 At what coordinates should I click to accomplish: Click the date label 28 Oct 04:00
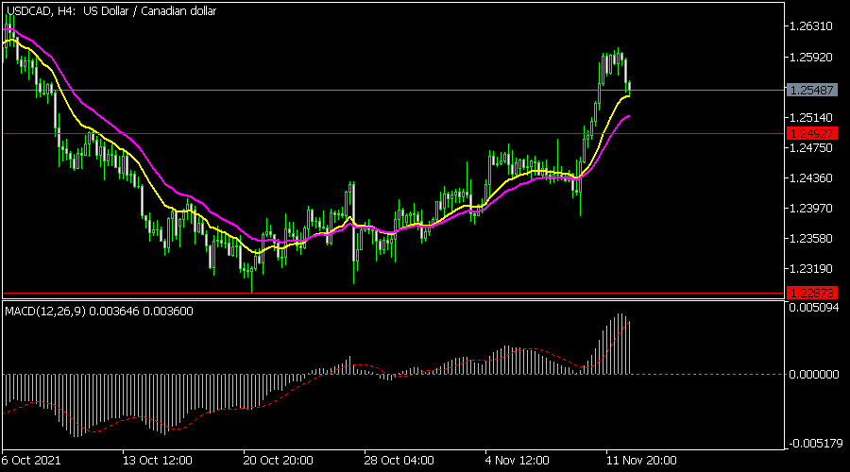[399, 461]
